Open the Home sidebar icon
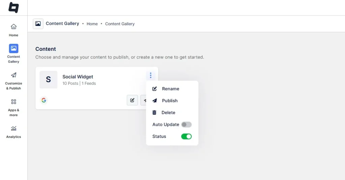The image size is (345, 180). tap(13, 27)
